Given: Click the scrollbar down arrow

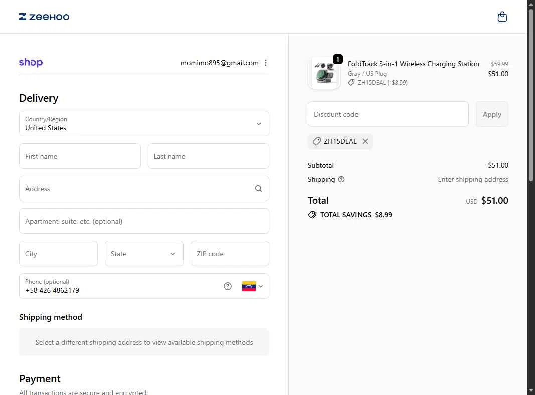Looking at the screenshot, I should click(x=531, y=391).
